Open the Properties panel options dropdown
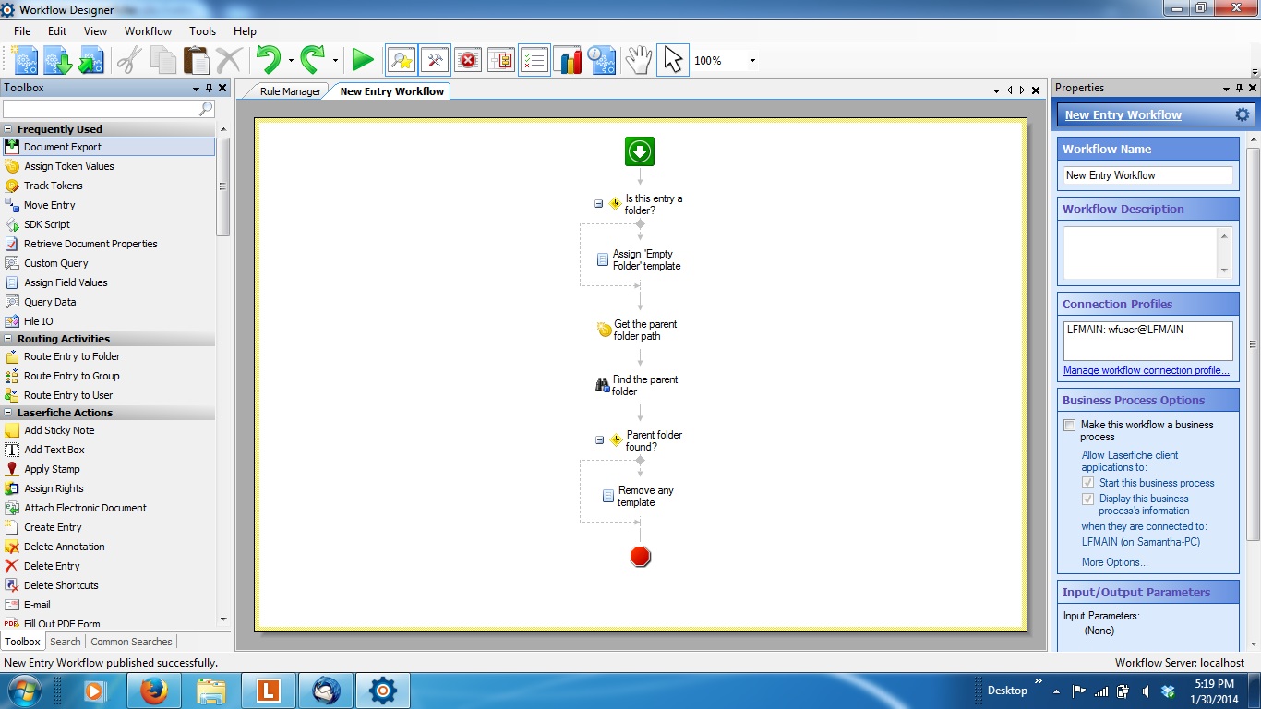Viewport: 1261px width, 709px height. pyautogui.click(x=1226, y=89)
